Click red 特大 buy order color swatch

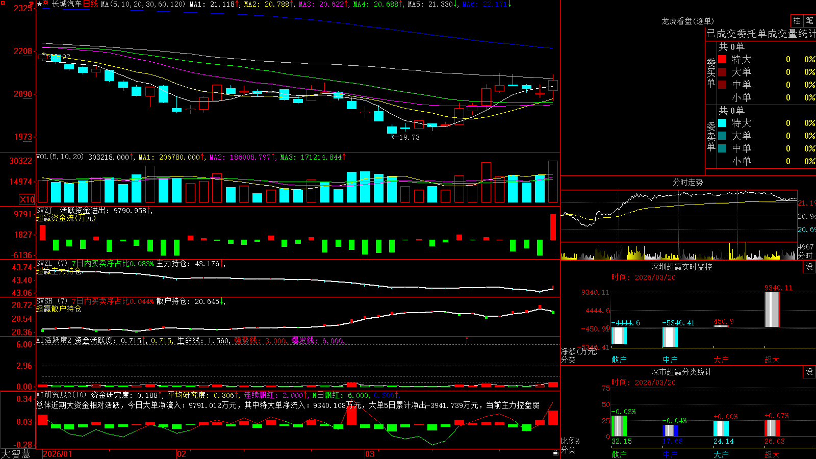point(722,59)
